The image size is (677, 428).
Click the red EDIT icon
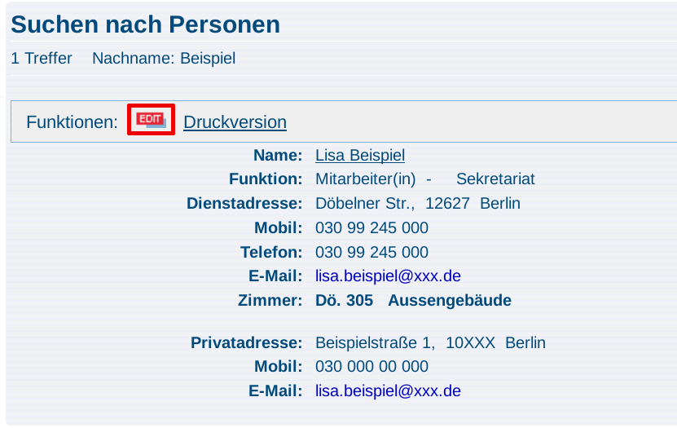(x=151, y=120)
